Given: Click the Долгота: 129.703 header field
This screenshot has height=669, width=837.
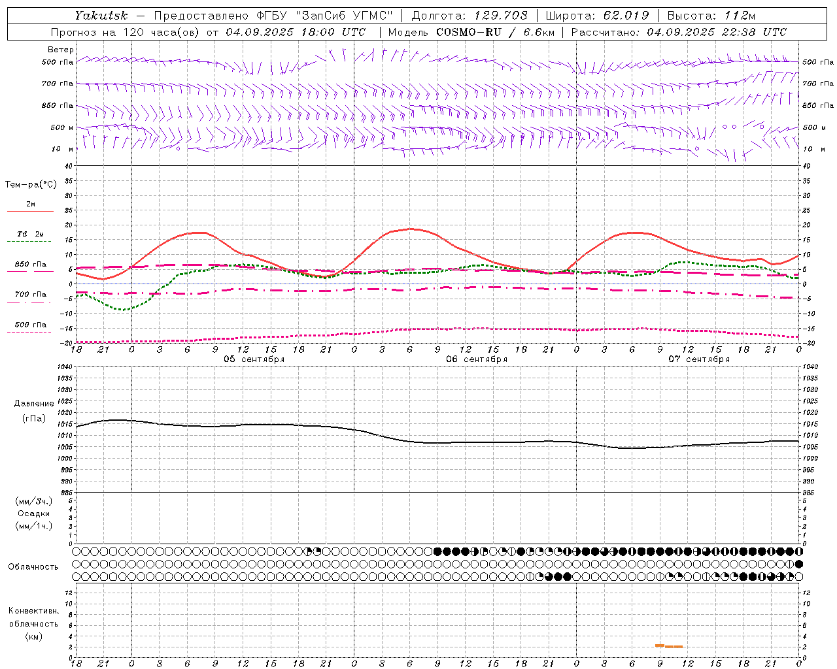Looking at the screenshot, I should coord(470,16).
